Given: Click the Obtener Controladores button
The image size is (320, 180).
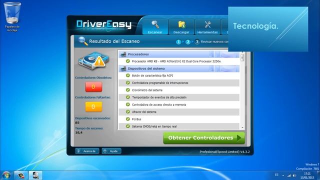Looking at the screenshot, I should 204,138.
